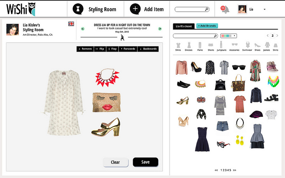Screen dimensions: 285x178
Task: Go to next styling request arrow
Action: coord(160,28)
